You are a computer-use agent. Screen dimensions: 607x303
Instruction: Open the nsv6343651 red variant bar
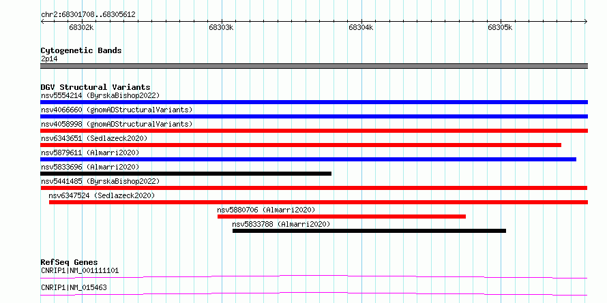point(301,145)
